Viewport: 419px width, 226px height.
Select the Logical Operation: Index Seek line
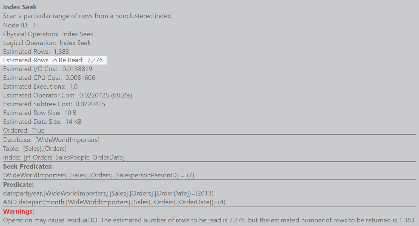pyautogui.click(x=47, y=43)
